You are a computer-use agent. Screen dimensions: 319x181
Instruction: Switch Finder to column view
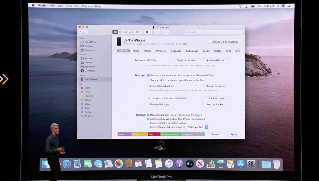(x=125, y=32)
